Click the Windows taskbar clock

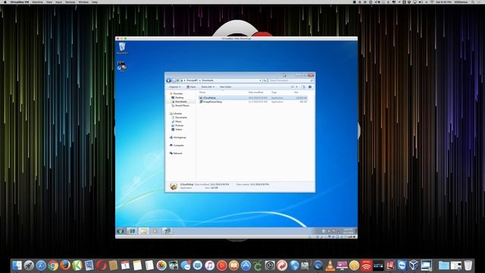348,231
